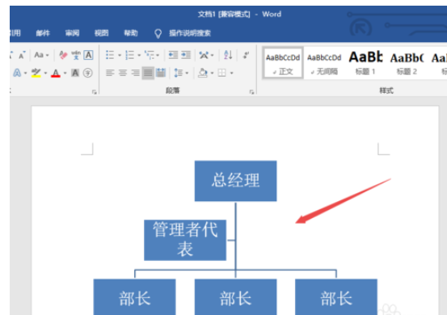This screenshot has height=315, width=447.
Task: Expand highlight color dropdown arrow
Action: (45, 73)
